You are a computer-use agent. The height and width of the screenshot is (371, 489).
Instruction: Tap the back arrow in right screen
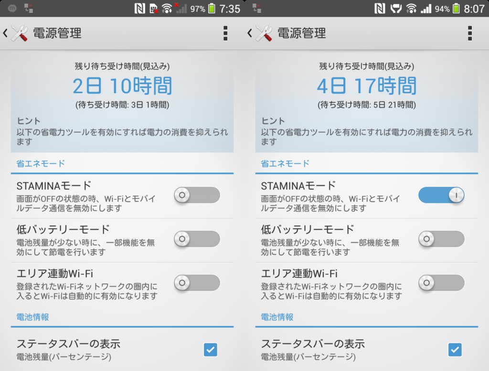(249, 33)
